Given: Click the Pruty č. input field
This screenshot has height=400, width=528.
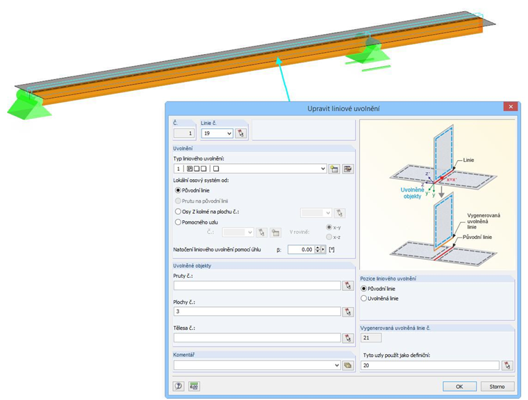Looking at the screenshot, I should 257,285.
